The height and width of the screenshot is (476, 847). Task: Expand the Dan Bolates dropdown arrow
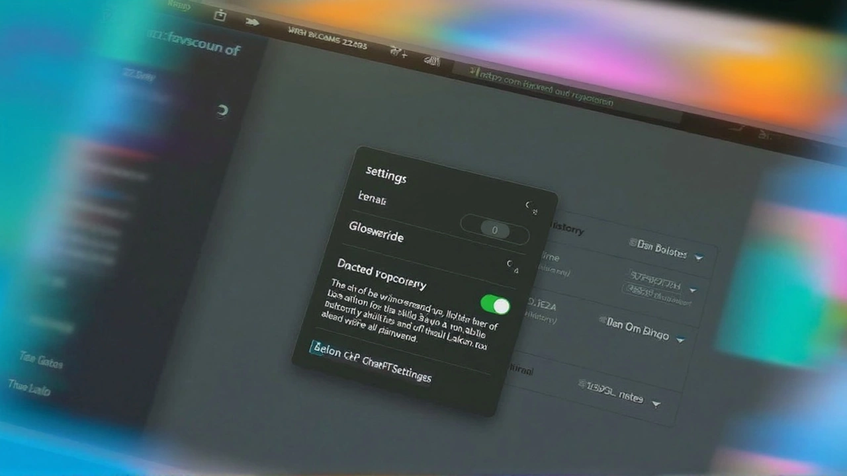(x=699, y=257)
